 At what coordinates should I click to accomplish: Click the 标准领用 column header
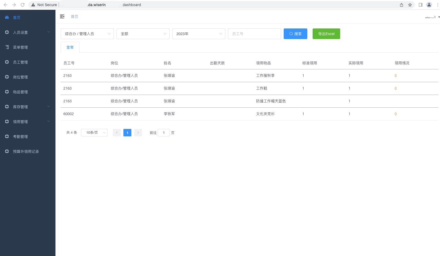tap(310, 63)
